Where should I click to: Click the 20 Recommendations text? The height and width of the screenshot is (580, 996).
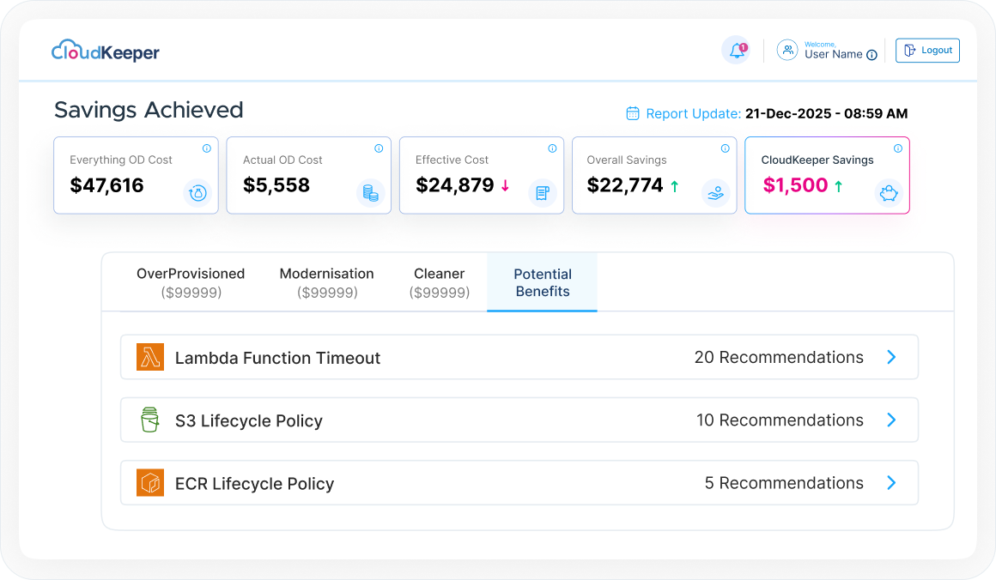tap(779, 357)
